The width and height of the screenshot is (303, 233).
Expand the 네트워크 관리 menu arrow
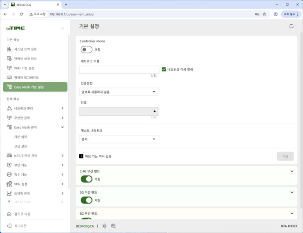pos(63,108)
